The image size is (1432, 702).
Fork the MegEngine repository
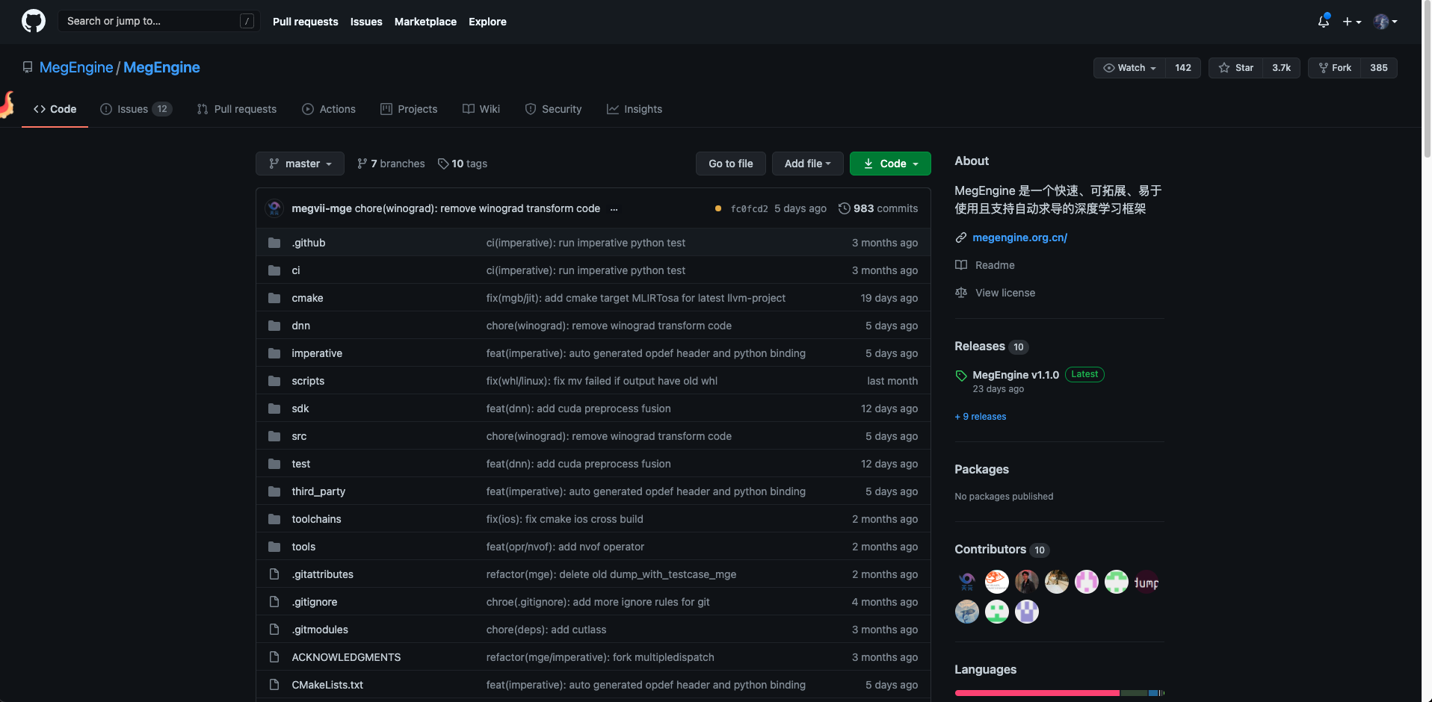click(x=1334, y=68)
